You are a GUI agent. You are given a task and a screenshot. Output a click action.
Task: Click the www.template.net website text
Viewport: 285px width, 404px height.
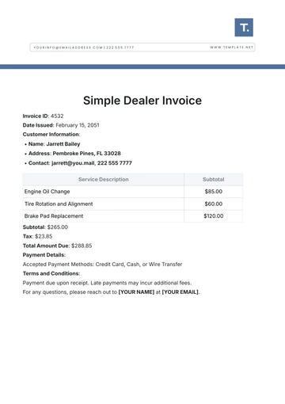(x=232, y=48)
